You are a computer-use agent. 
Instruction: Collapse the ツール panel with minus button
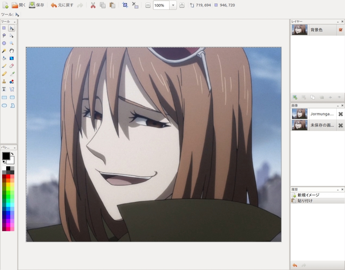point(14,22)
